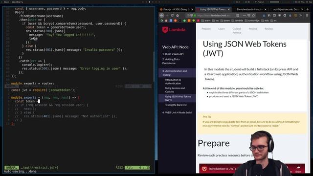Expand 3. Authentication and Testing unit

[x=177, y=73]
